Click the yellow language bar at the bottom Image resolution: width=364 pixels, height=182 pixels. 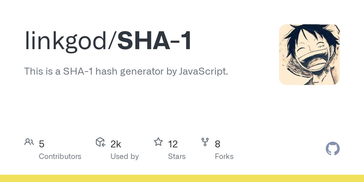182,178
